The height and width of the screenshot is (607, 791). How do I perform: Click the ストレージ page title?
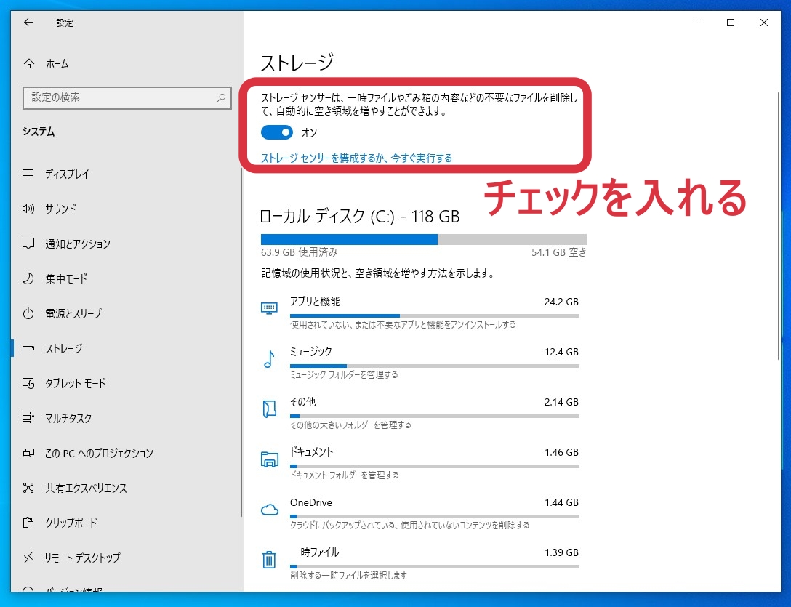[297, 63]
